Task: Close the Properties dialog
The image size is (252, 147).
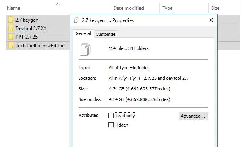Action: tap(211, 20)
